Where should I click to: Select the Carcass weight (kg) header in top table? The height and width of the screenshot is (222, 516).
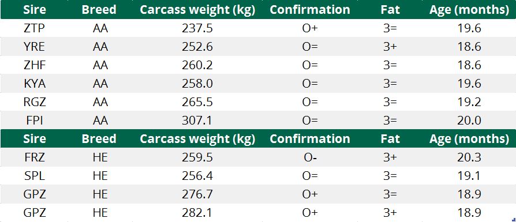[x=197, y=10]
